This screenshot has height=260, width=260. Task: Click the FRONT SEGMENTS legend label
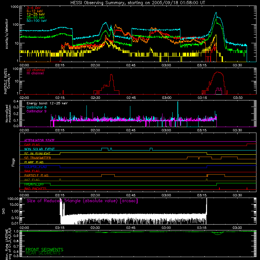pos(45,250)
